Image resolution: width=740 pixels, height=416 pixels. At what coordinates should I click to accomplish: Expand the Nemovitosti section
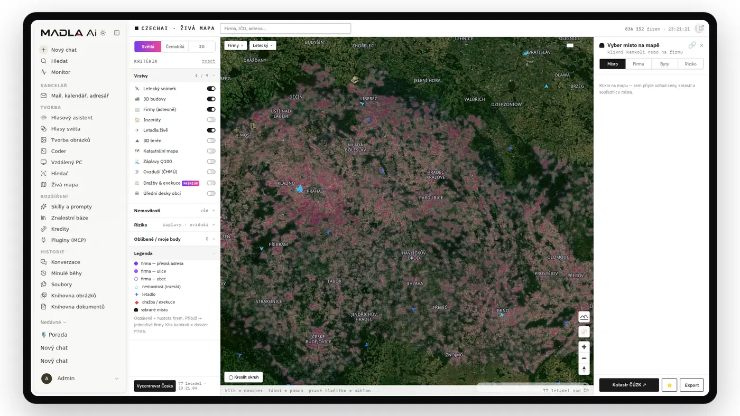point(174,211)
